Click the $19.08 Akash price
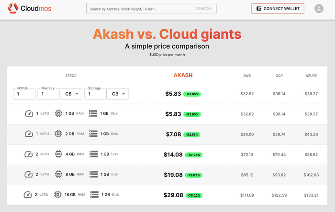 coord(173,175)
